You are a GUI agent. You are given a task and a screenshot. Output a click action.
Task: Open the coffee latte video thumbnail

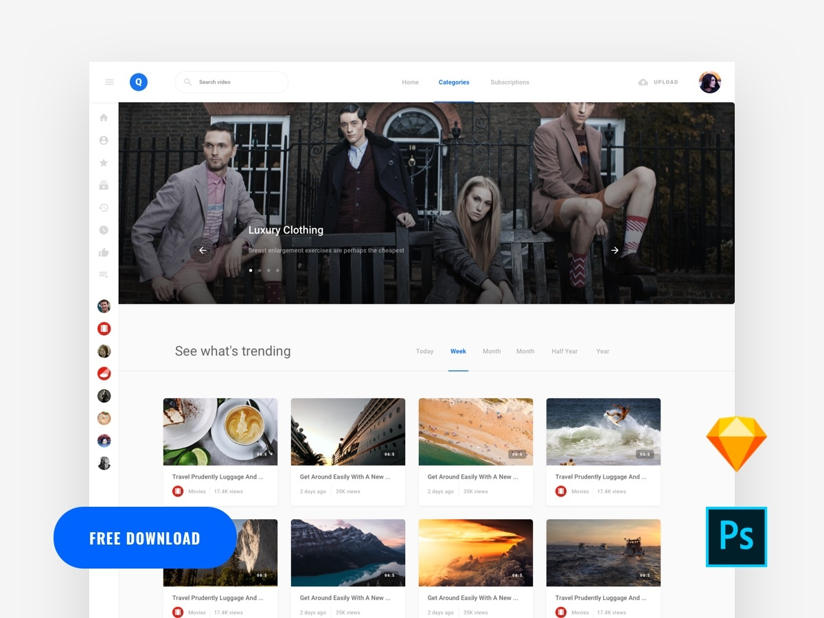click(220, 432)
